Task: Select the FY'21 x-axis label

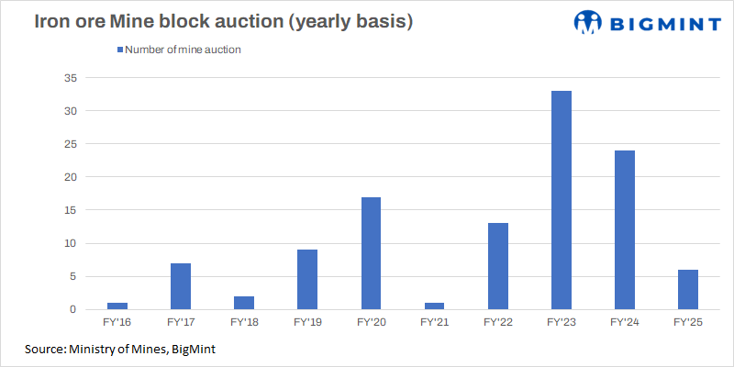Action: click(x=434, y=323)
